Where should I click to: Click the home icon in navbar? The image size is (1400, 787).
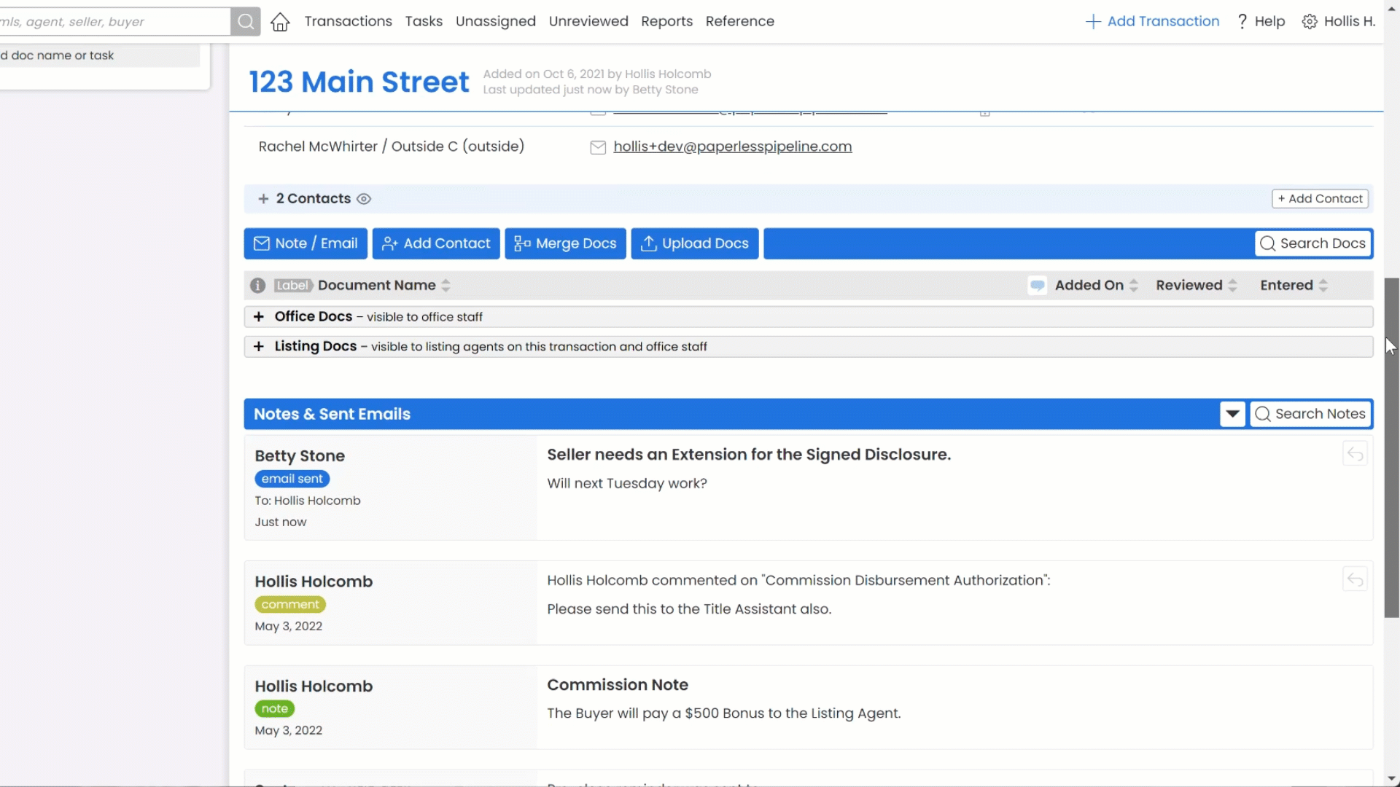[x=280, y=22]
